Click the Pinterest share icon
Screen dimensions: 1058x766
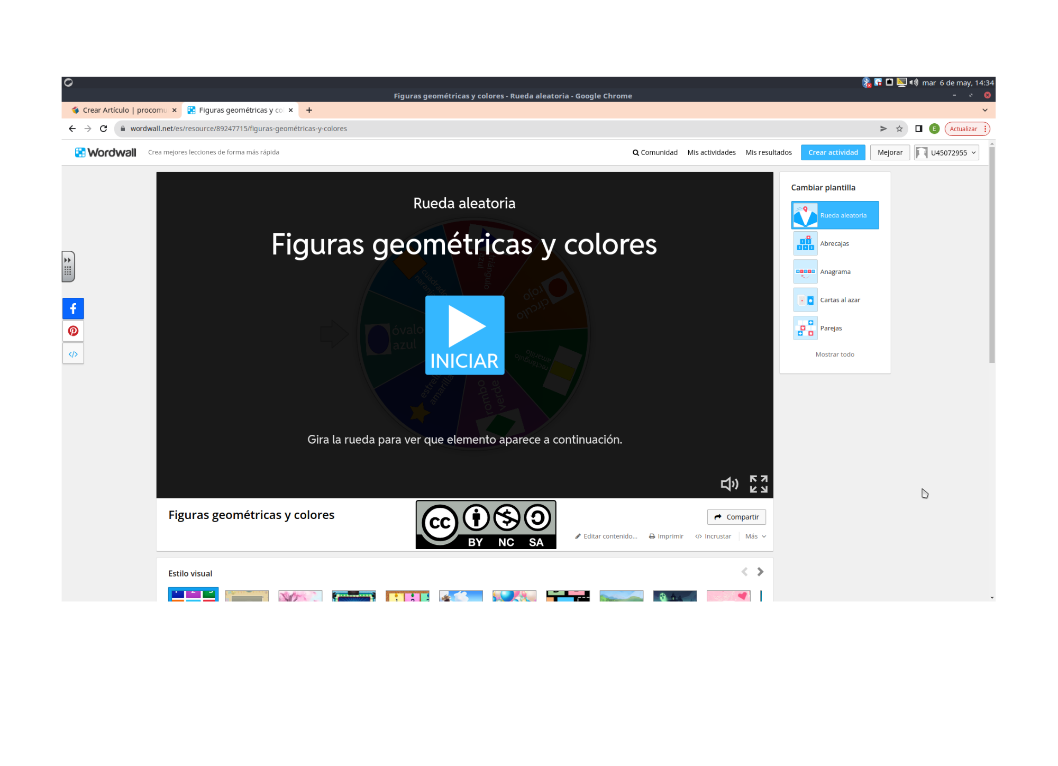pos(73,331)
